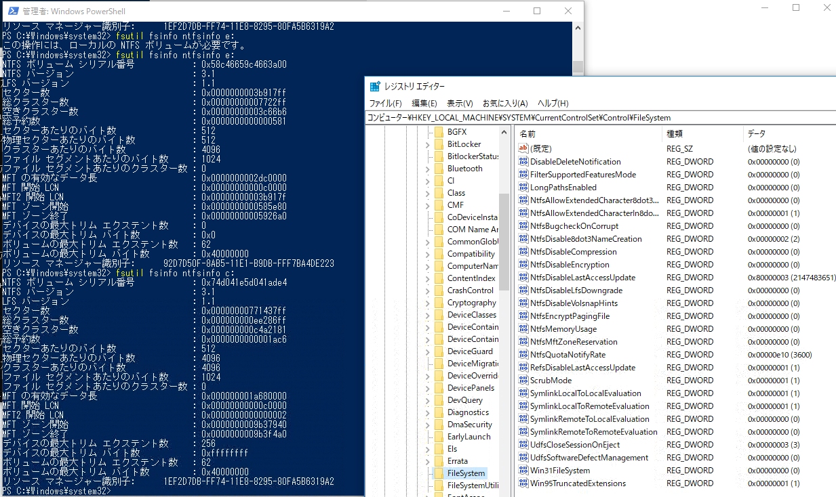The image size is (836, 497).
Task: Select the CrashControl folder icon
Action: (439, 290)
